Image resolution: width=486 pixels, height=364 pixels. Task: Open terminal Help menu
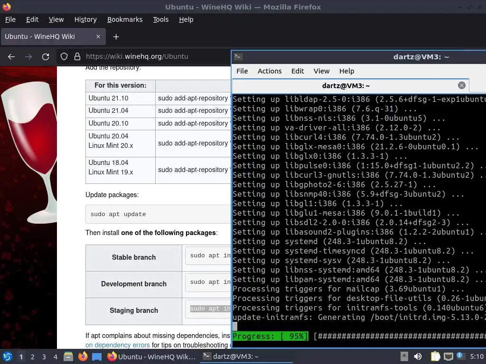pos(346,71)
